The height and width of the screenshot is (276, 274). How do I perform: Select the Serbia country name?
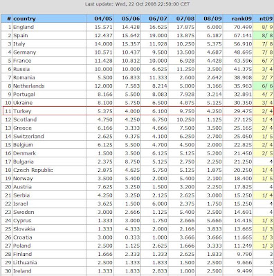point(21,195)
